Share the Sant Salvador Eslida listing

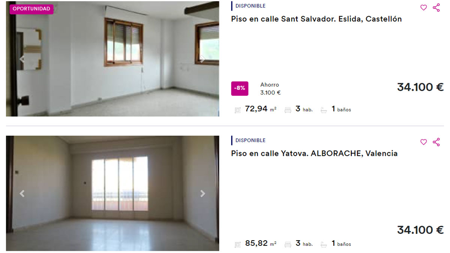point(436,7)
